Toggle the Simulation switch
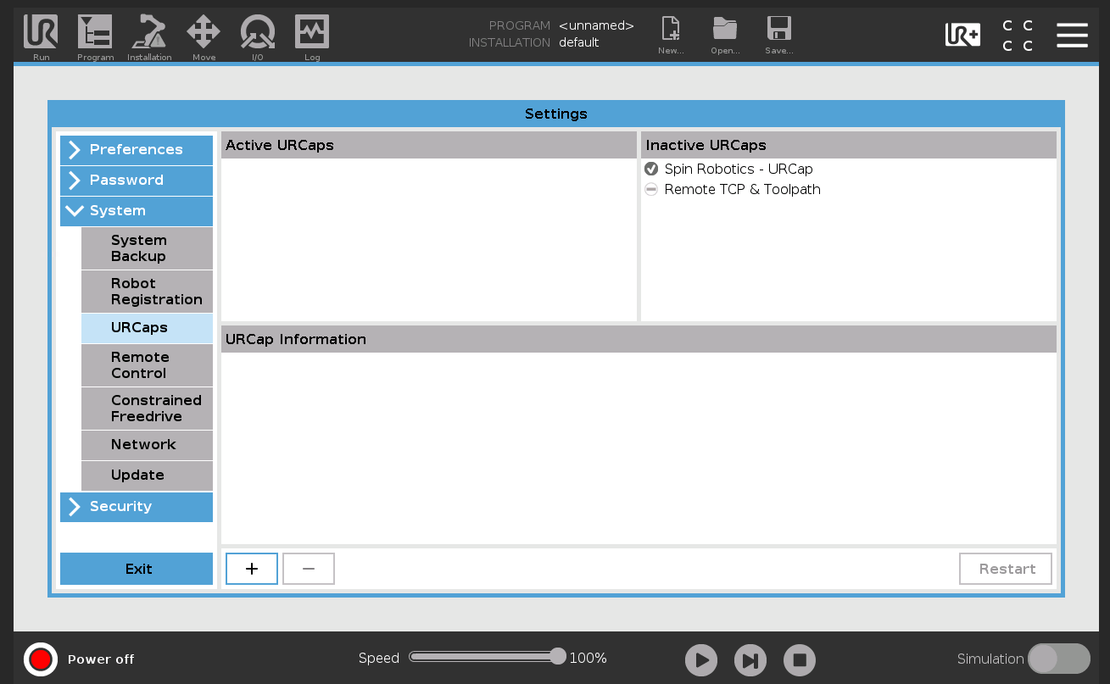This screenshot has height=684, width=1110. coord(1058,659)
